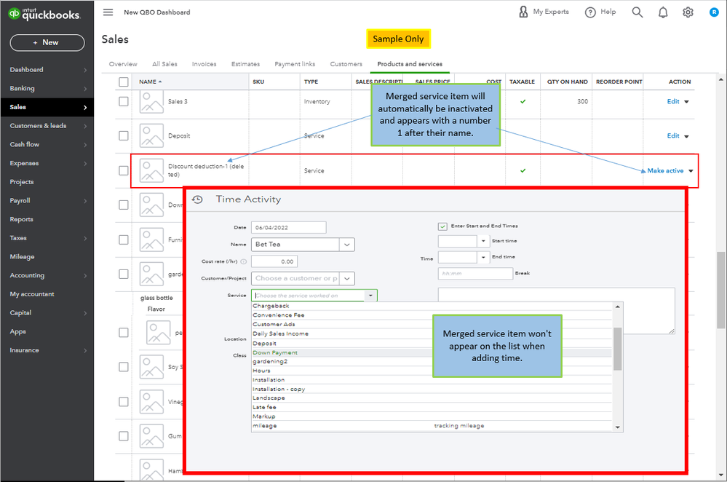
Task: Click Edit link for Sales 3
Action: [x=673, y=102]
